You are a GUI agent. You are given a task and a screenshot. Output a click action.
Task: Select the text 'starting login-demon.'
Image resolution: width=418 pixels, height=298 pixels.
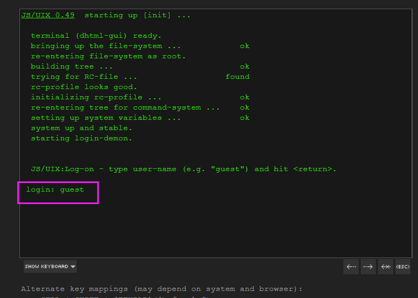pyautogui.click(x=82, y=138)
